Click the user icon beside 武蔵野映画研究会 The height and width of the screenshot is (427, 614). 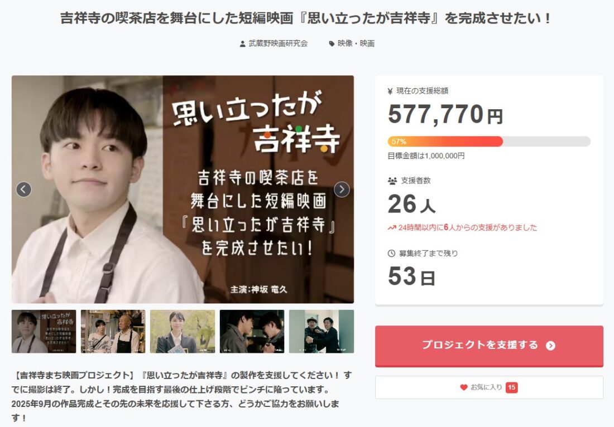[242, 44]
